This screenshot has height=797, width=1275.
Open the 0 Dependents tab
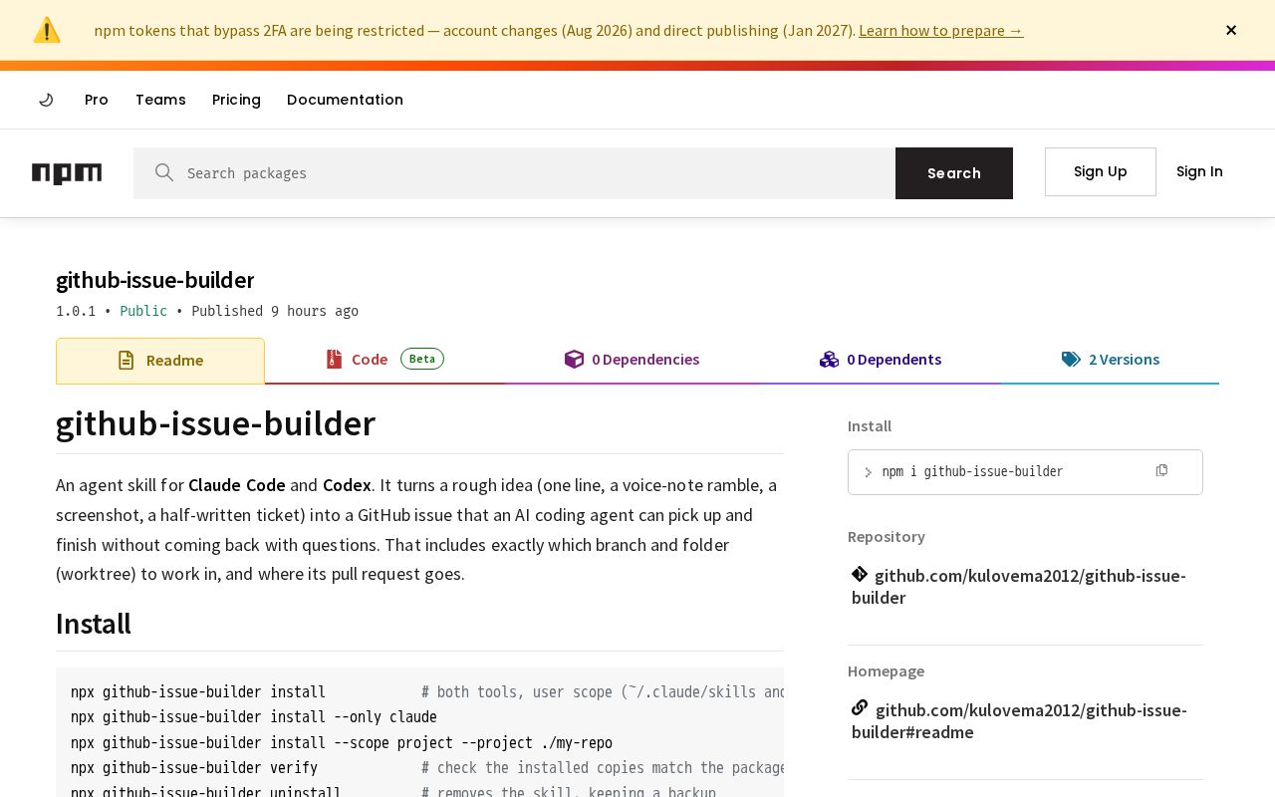881,360
